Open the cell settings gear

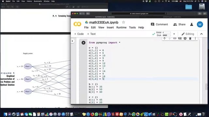(185, 38)
